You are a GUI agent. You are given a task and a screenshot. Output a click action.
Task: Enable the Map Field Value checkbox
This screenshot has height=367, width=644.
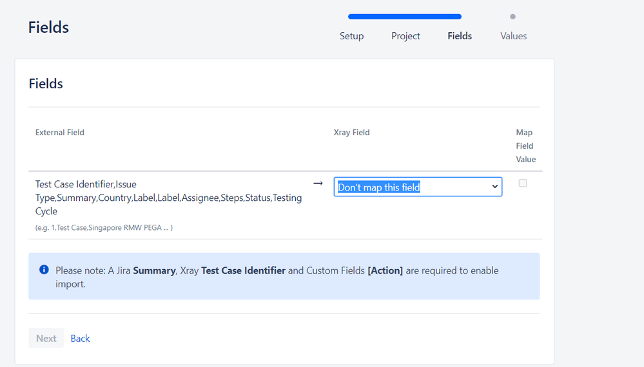[523, 183]
